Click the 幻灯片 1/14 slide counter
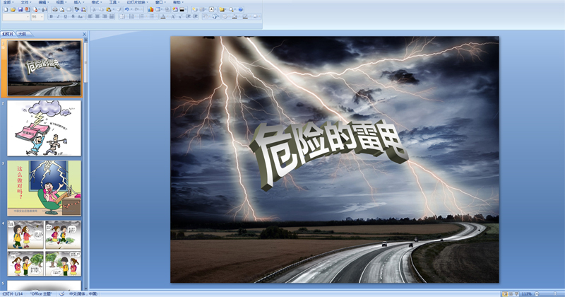The width and height of the screenshot is (565, 297). pyautogui.click(x=13, y=293)
